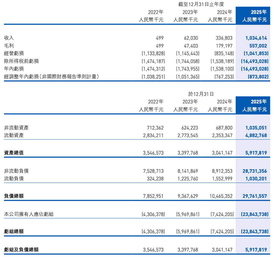Select non-current assets value 712,362
Viewport: 274px width, 257px height.
[155, 128]
